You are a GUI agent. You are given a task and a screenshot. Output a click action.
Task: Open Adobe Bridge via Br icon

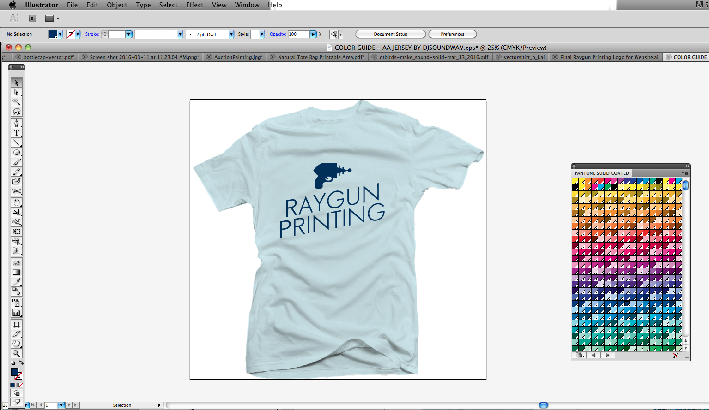click(33, 18)
